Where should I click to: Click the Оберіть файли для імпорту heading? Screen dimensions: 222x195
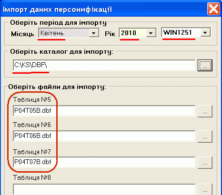(57, 87)
